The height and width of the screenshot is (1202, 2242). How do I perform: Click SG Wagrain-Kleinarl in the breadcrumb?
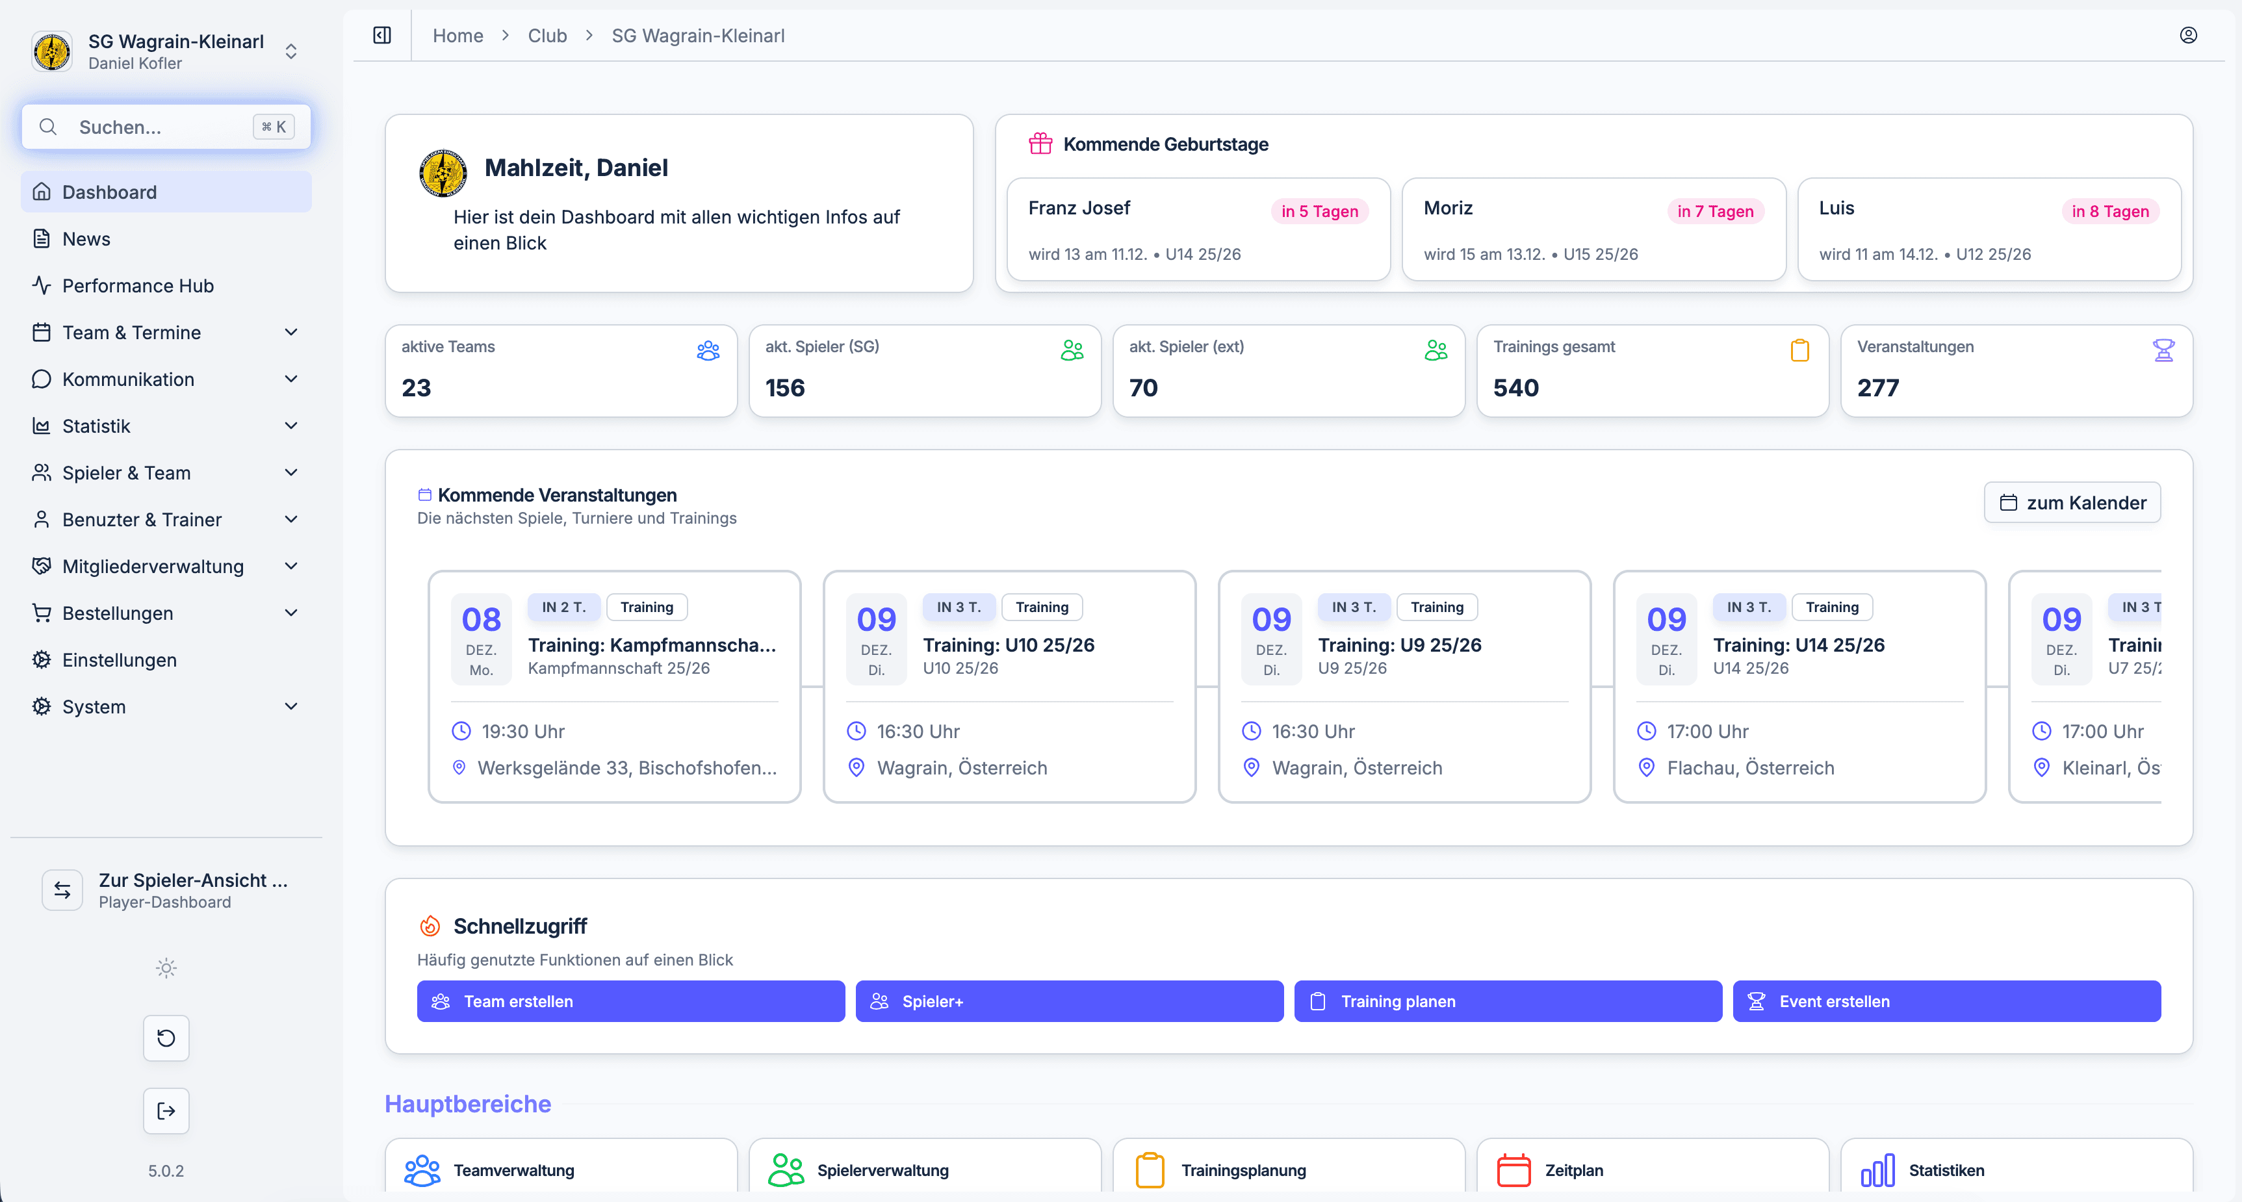click(698, 36)
